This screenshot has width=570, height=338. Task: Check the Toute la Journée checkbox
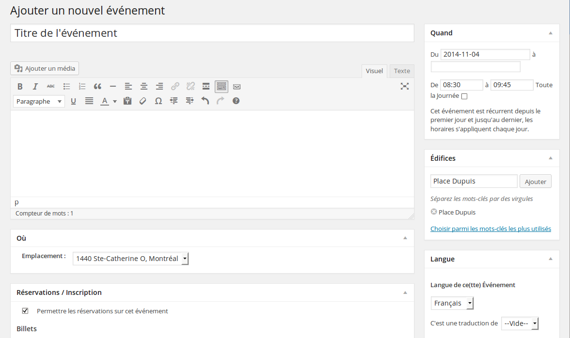tap(464, 96)
